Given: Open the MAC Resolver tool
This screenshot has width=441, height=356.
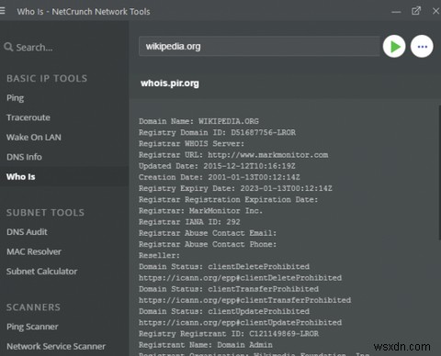Looking at the screenshot, I should click(x=34, y=251).
